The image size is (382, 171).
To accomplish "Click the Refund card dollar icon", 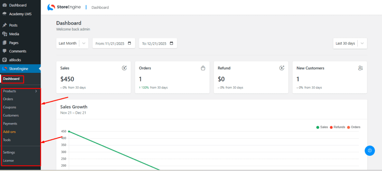I will (x=282, y=68).
